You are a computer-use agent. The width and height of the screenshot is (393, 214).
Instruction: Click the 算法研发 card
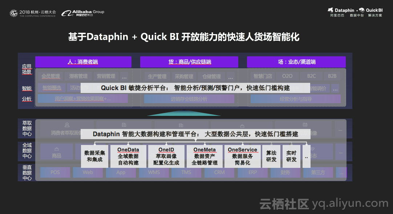click(271, 156)
